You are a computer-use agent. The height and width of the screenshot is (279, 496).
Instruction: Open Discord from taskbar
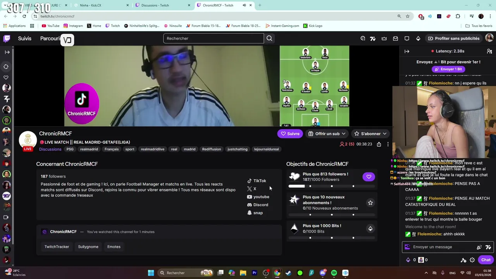pyautogui.click(x=323, y=273)
